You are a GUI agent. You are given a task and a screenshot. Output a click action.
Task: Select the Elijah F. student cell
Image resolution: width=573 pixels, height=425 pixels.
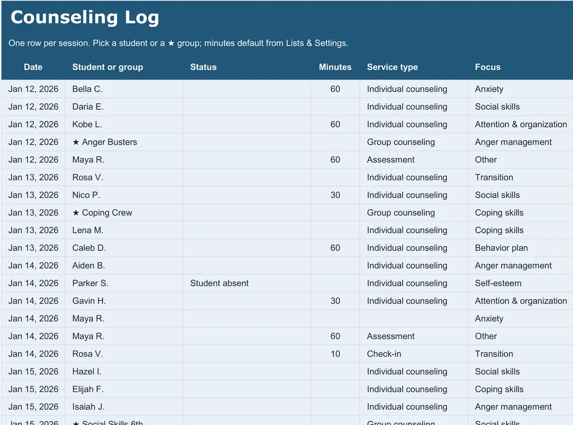coord(124,389)
